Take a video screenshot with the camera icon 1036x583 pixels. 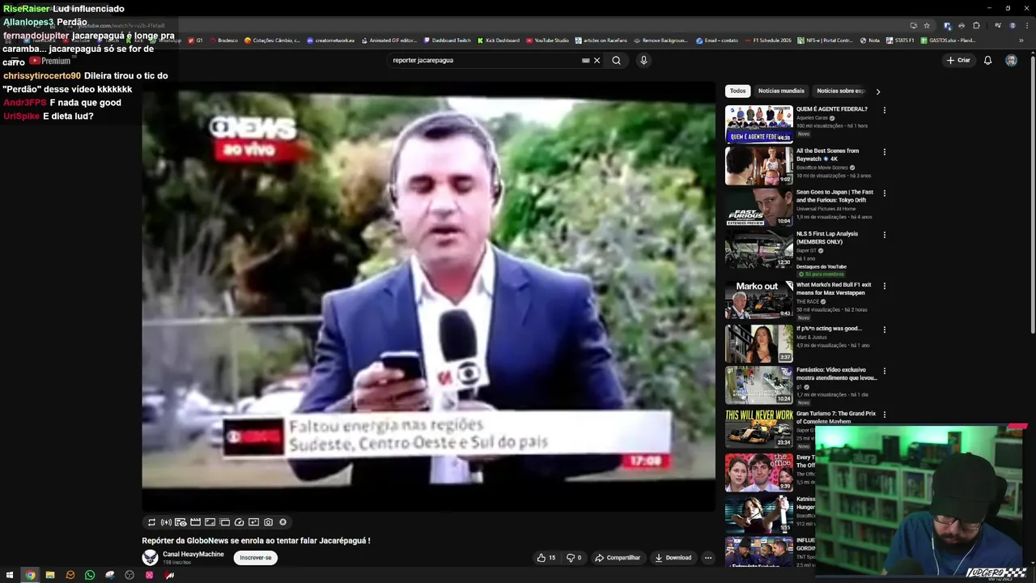pyautogui.click(x=268, y=522)
